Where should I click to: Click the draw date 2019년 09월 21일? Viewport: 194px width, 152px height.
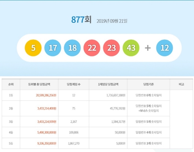coord(112,21)
